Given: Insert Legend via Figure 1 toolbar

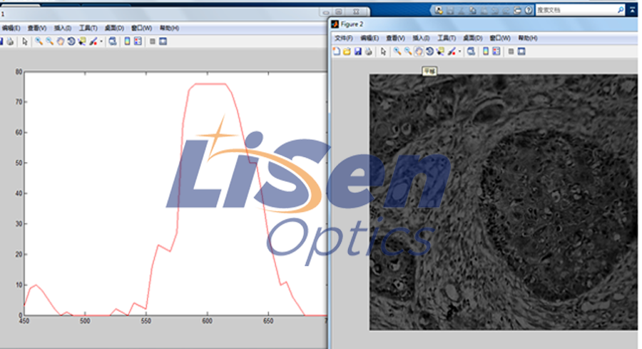Looking at the screenshot, I should [x=138, y=41].
